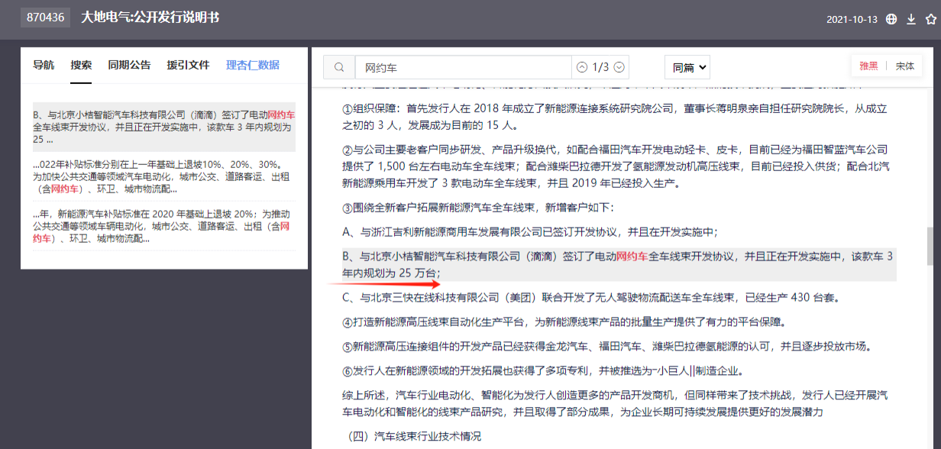Open the 同期公告 tab
941x449 pixels.
point(129,66)
